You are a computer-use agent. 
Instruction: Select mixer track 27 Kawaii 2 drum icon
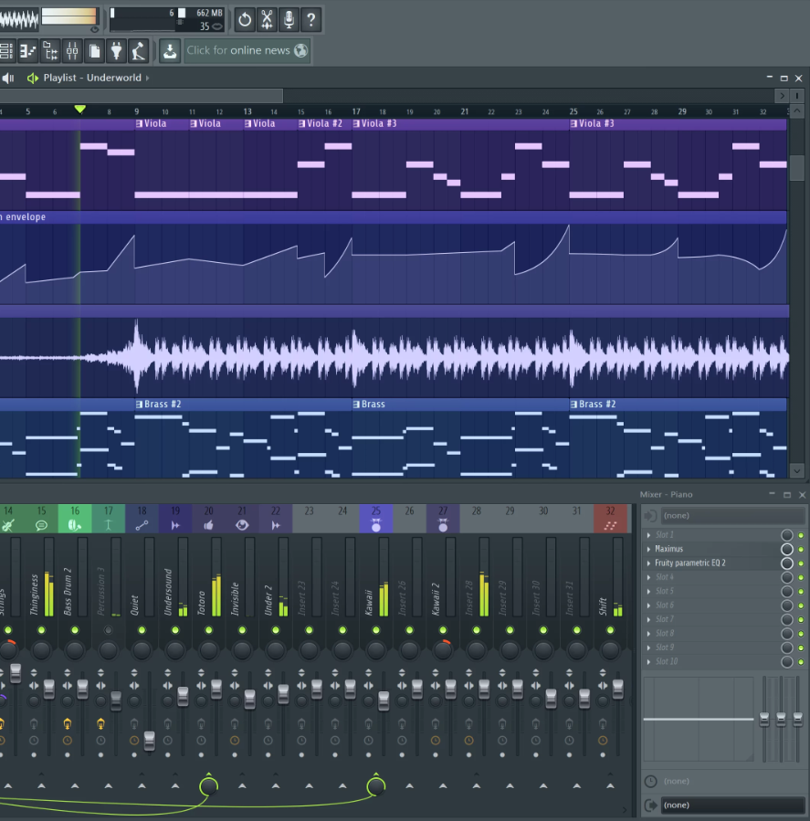[x=443, y=525]
